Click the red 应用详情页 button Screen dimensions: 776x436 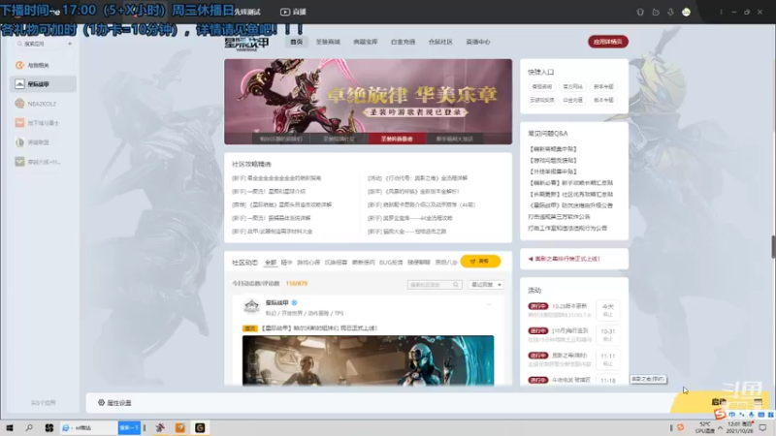[x=608, y=42]
